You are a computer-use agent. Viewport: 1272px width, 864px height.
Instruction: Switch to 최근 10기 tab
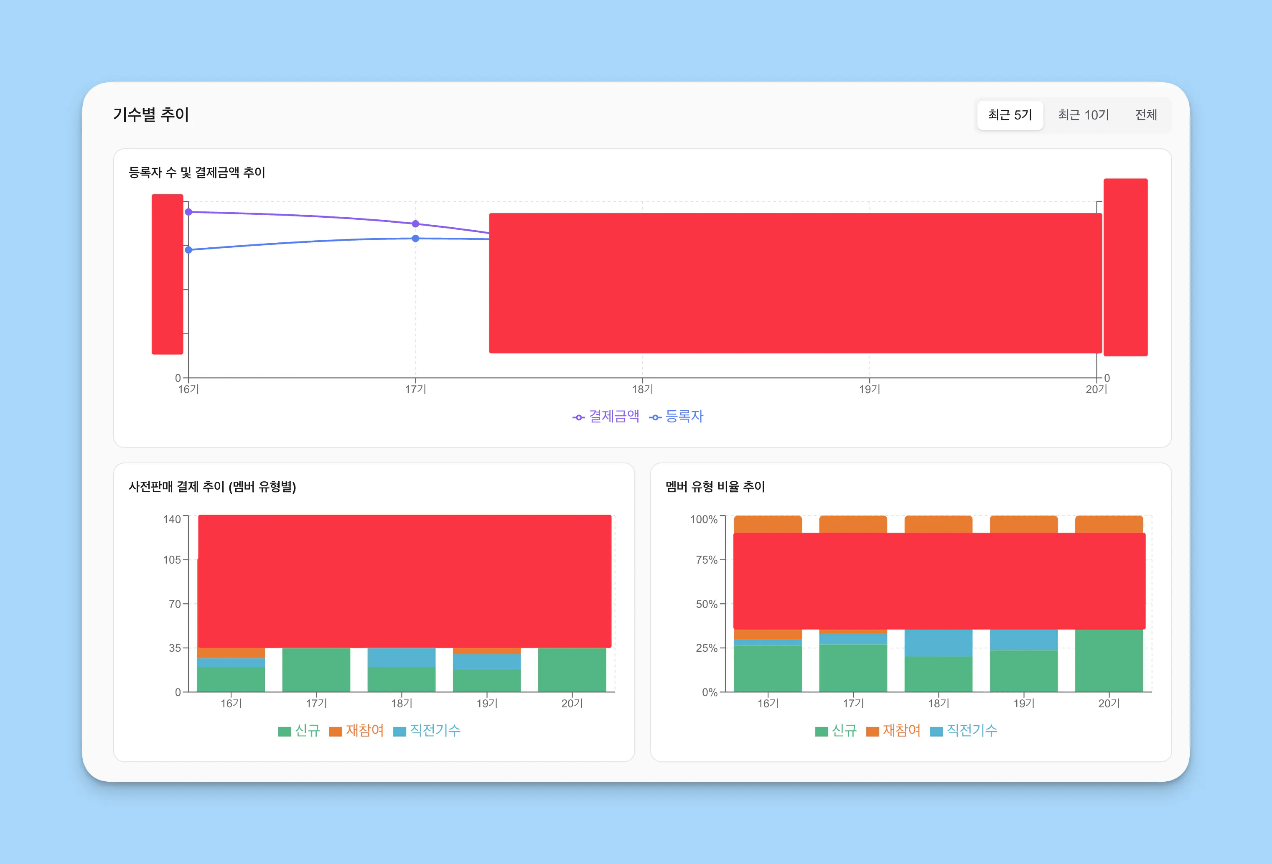click(x=1083, y=115)
